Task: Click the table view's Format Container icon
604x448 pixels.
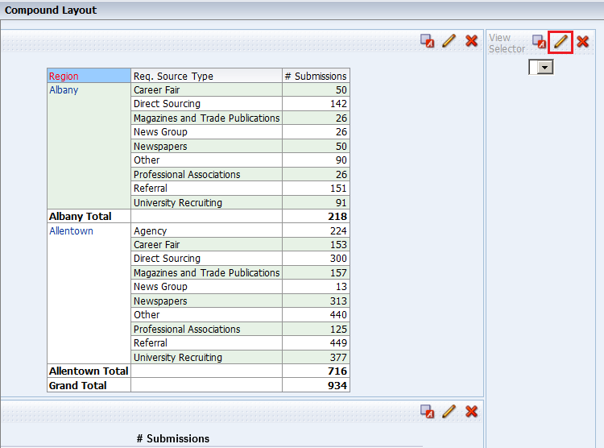Action: coord(428,41)
